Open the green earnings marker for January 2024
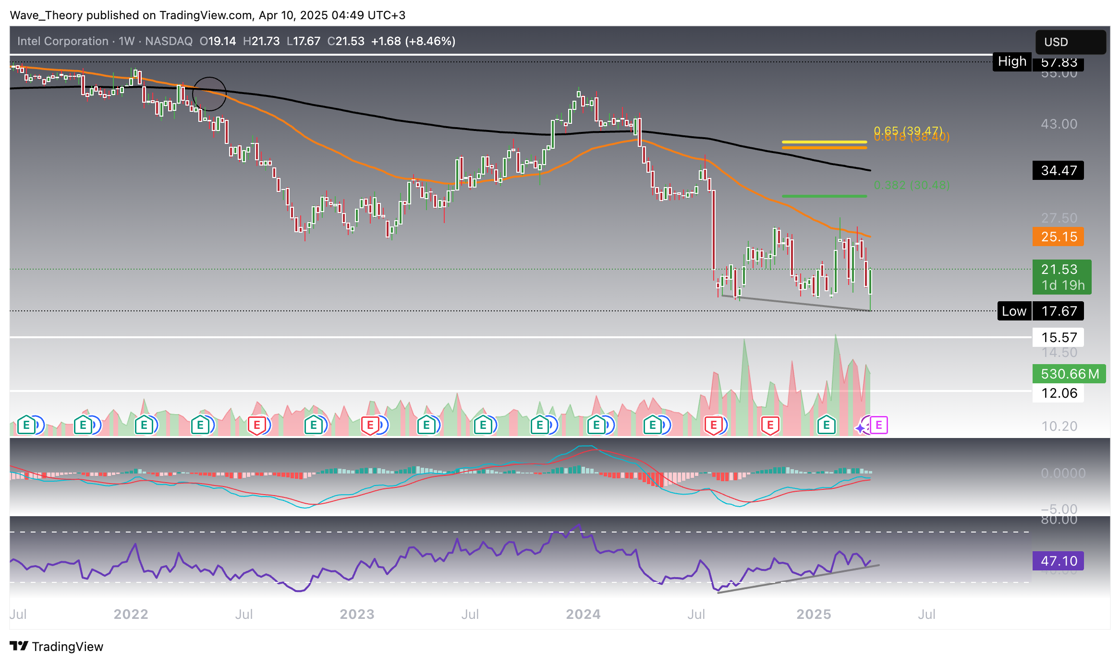This screenshot has height=663, width=1120. tap(596, 425)
